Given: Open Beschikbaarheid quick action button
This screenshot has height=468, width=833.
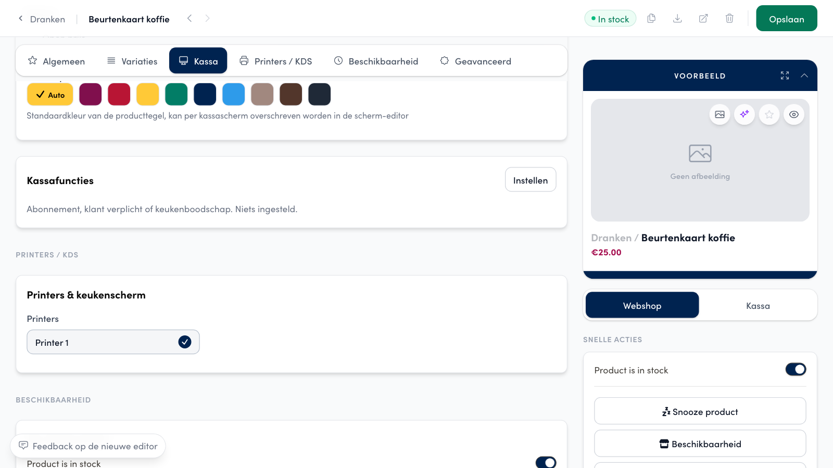Looking at the screenshot, I should pyautogui.click(x=700, y=444).
